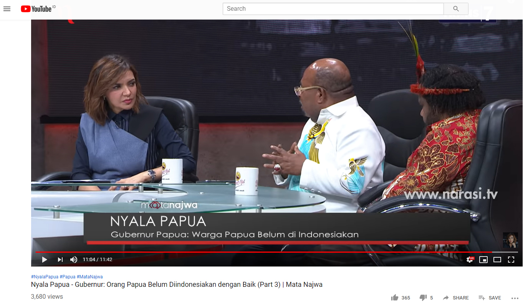Go to YouTube home via logo
Image resolution: width=523 pixels, height=306 pixels.
point(36,9)
